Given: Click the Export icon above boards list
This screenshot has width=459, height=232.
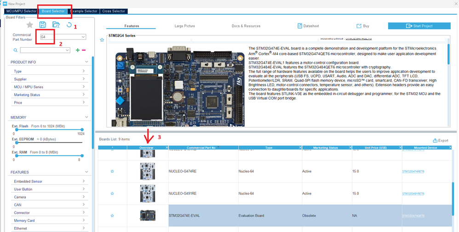Looking at the screenshot, I should [435, 140].
